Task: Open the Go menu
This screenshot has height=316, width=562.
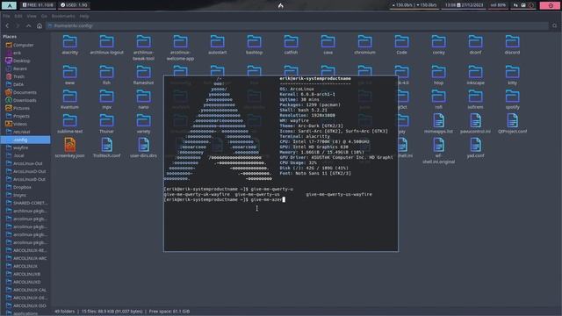Action: [44, 16]
